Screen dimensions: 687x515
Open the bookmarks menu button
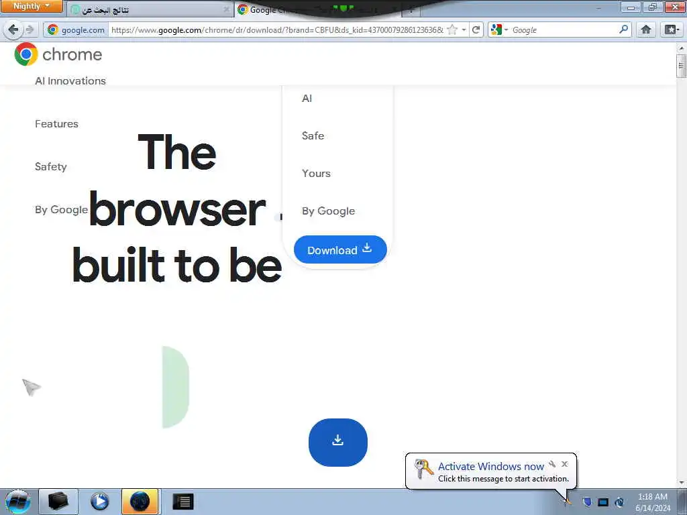(671, 30)
